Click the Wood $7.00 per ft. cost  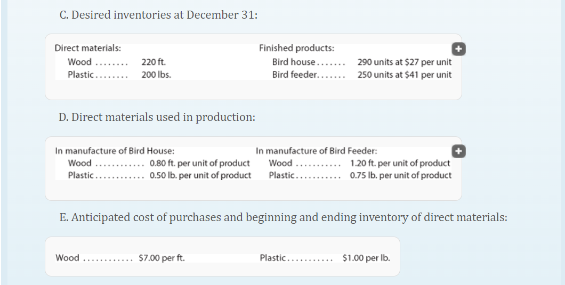[x=162, y=258]
